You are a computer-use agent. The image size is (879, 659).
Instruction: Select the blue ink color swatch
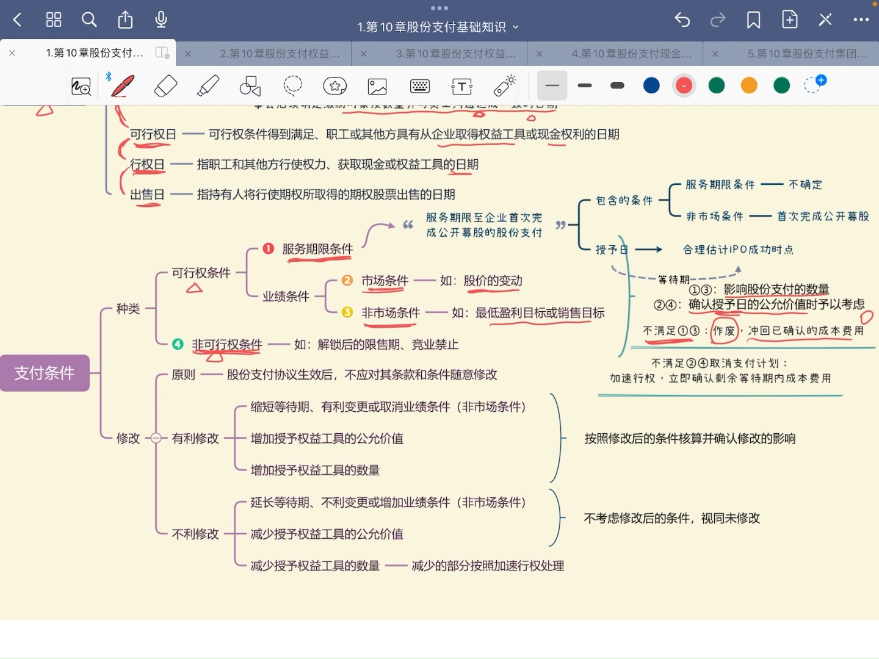click(651, 85)
